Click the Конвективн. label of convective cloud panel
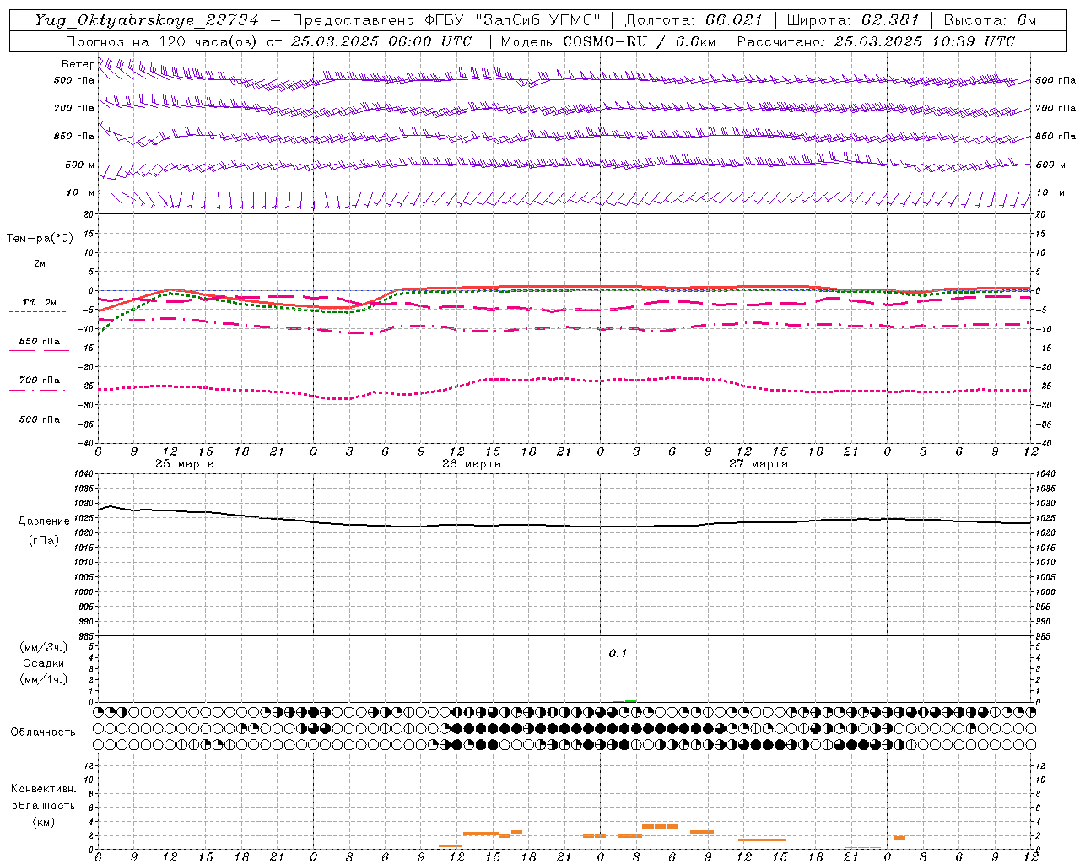This screenshot has height=864, width=1080. coord(43,789)
